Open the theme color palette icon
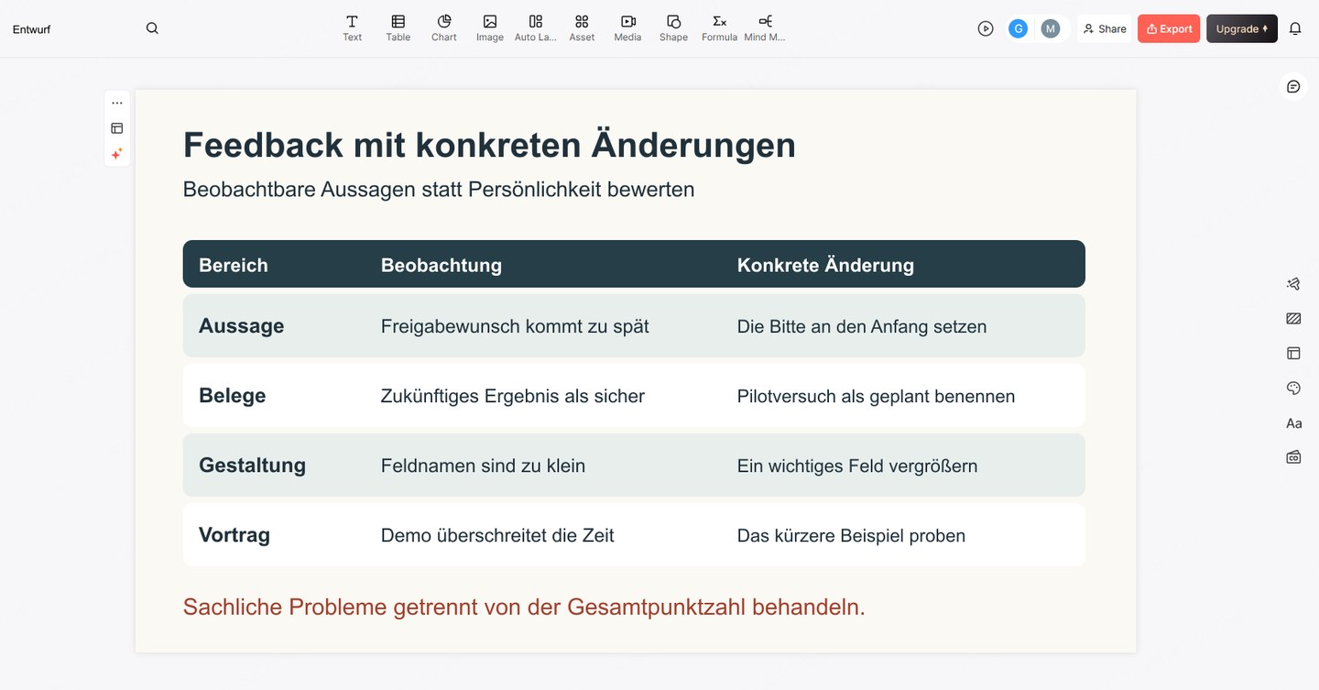1319x690 pixels. [1293, 389]
